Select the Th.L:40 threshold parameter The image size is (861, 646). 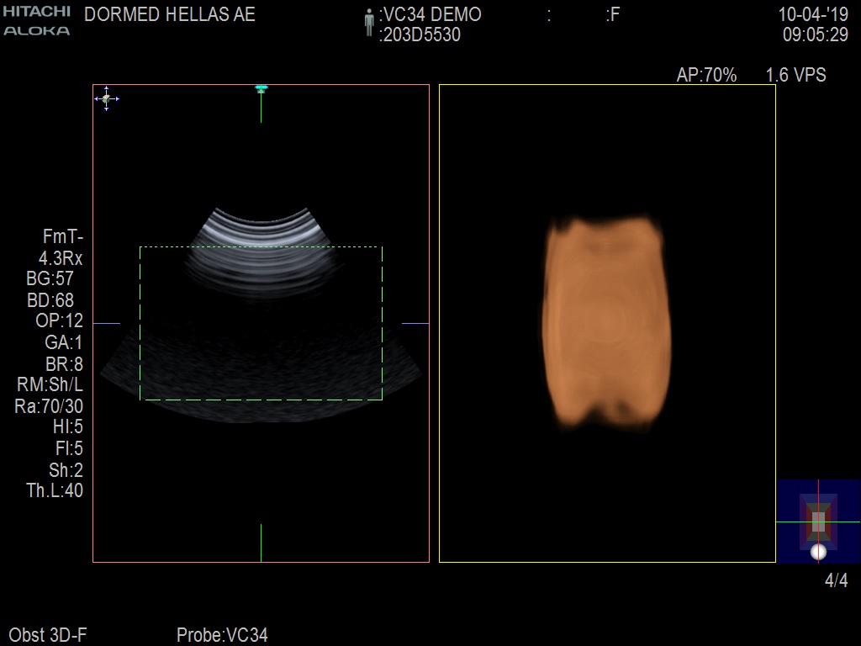pyautogui.click(x=55, y=490)
